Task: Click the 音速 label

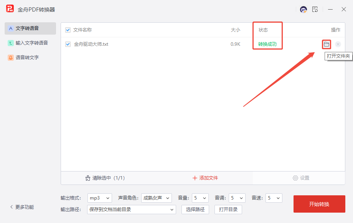Action: pyautogui.click(x=257, y=198)
